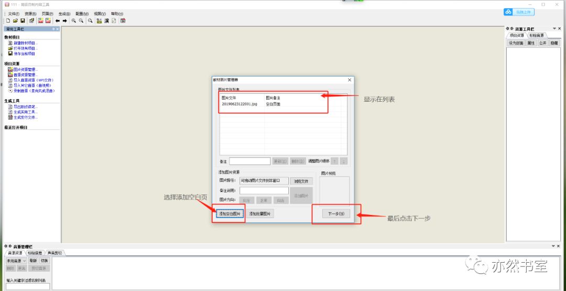Click the 演 toolbar icon
Image resolution: width=566 pixels, height=291 pixels.
click(x=106, y=20)
